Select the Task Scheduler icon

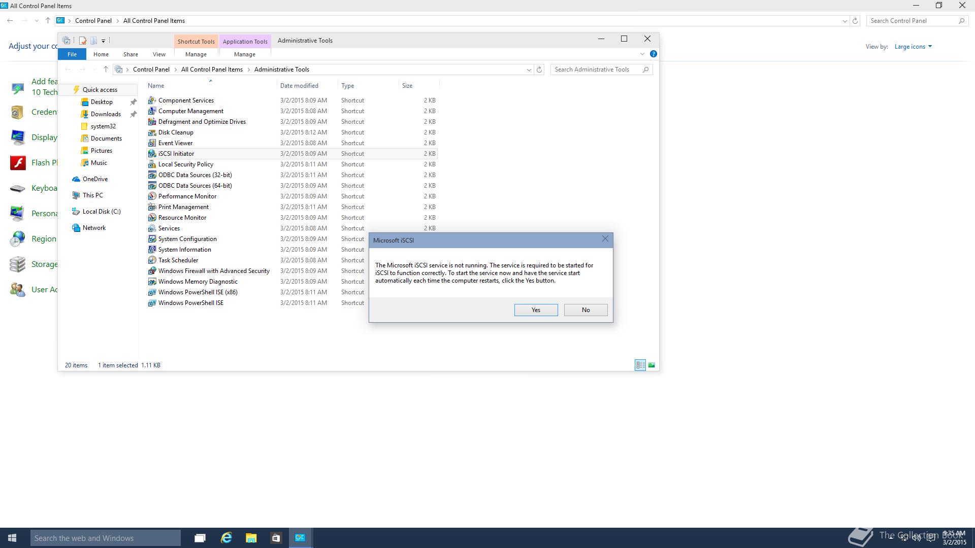(152, 260)
